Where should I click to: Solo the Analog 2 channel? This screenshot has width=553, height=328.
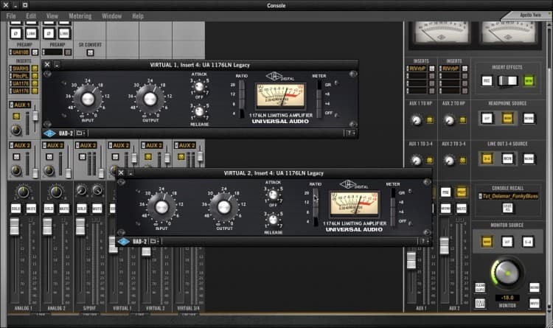(49, 209)
